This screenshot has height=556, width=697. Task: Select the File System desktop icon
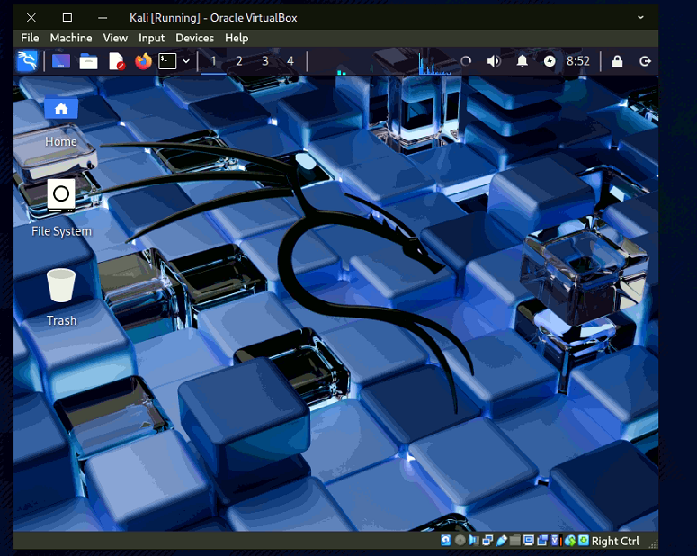pyautogui.click(x=61, y=195)
